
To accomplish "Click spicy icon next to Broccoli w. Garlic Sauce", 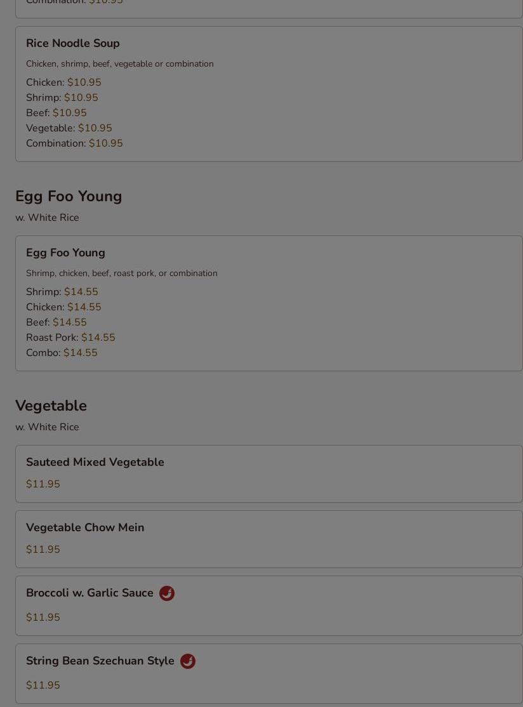I will [x=167, y=593].
